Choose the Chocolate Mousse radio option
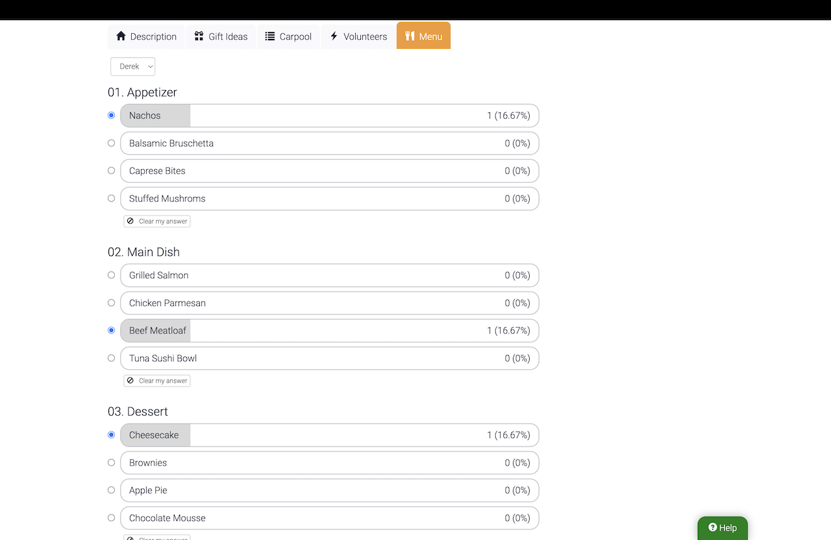This screenshot has height=540, width=831. coord(111,518)
